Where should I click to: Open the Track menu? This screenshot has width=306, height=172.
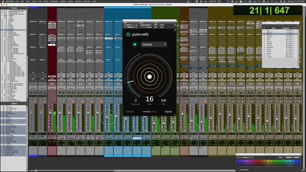pos(34,1)
